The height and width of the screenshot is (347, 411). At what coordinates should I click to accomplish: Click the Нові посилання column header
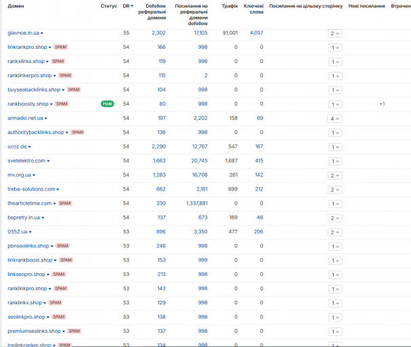coord(366,6)
